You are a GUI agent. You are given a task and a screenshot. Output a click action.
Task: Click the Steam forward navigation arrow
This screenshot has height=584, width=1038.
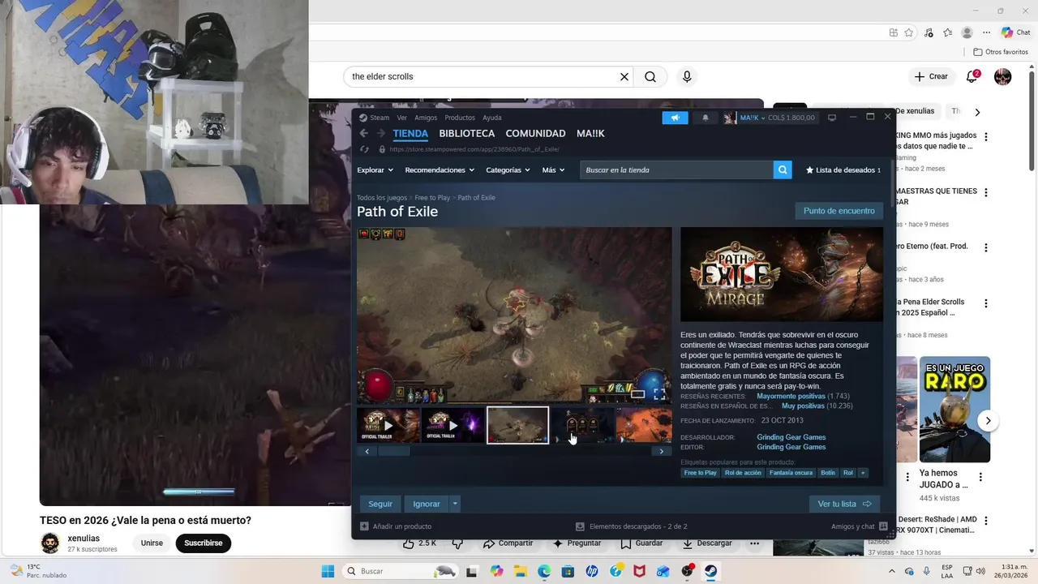(x=381, y=133)
